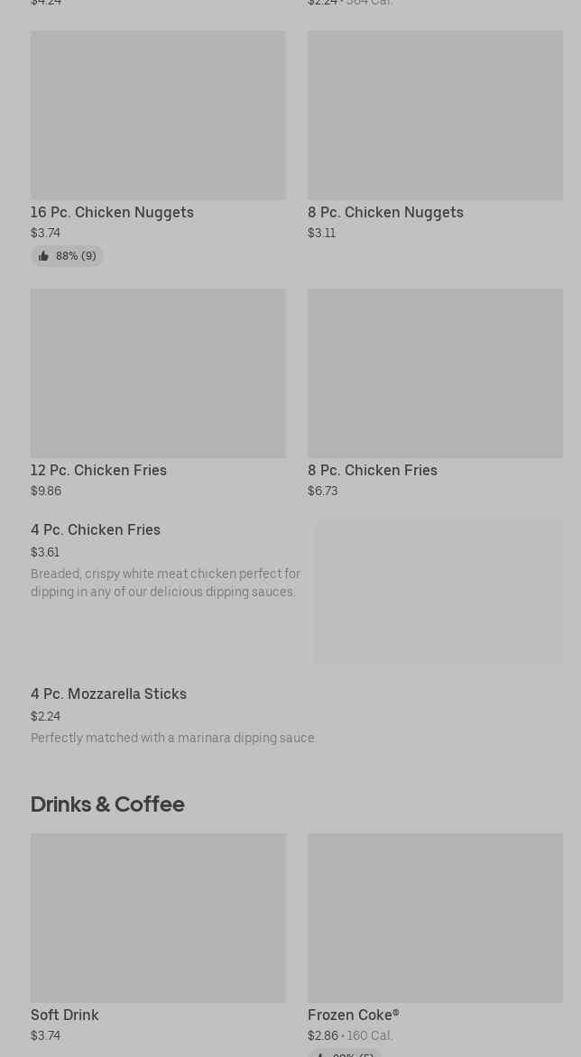
Task: Select the Soft Drink item name
Action: click(65, 1015)
